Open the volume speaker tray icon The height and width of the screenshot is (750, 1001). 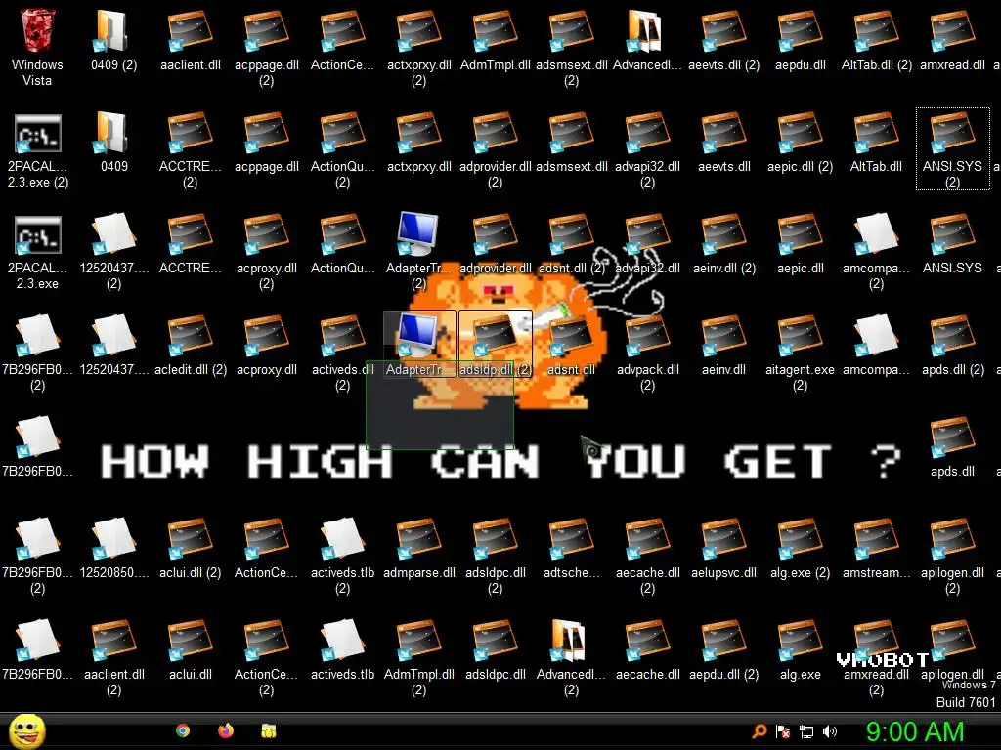coord(830,731)
